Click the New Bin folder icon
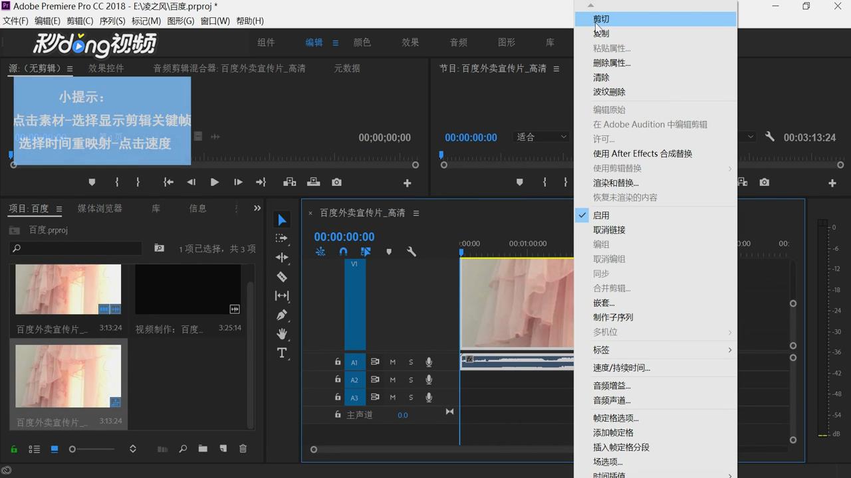The height and width of the screenshot is (478, 851). point(203,449)
